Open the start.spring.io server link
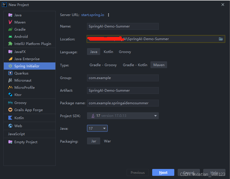This screenshot has width=230, height=179. [92, 15]
